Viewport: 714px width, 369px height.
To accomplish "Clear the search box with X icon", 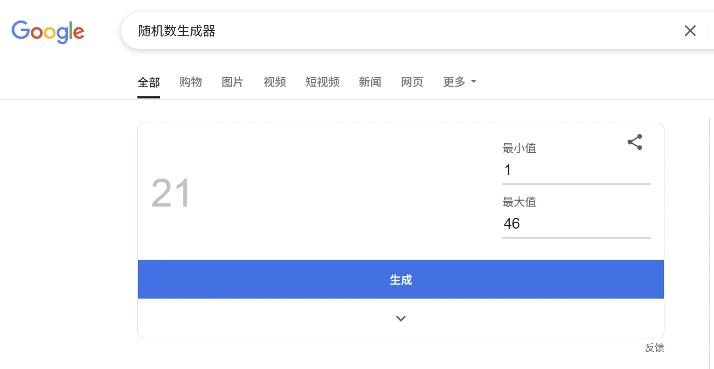I will (x=690, y=31).
